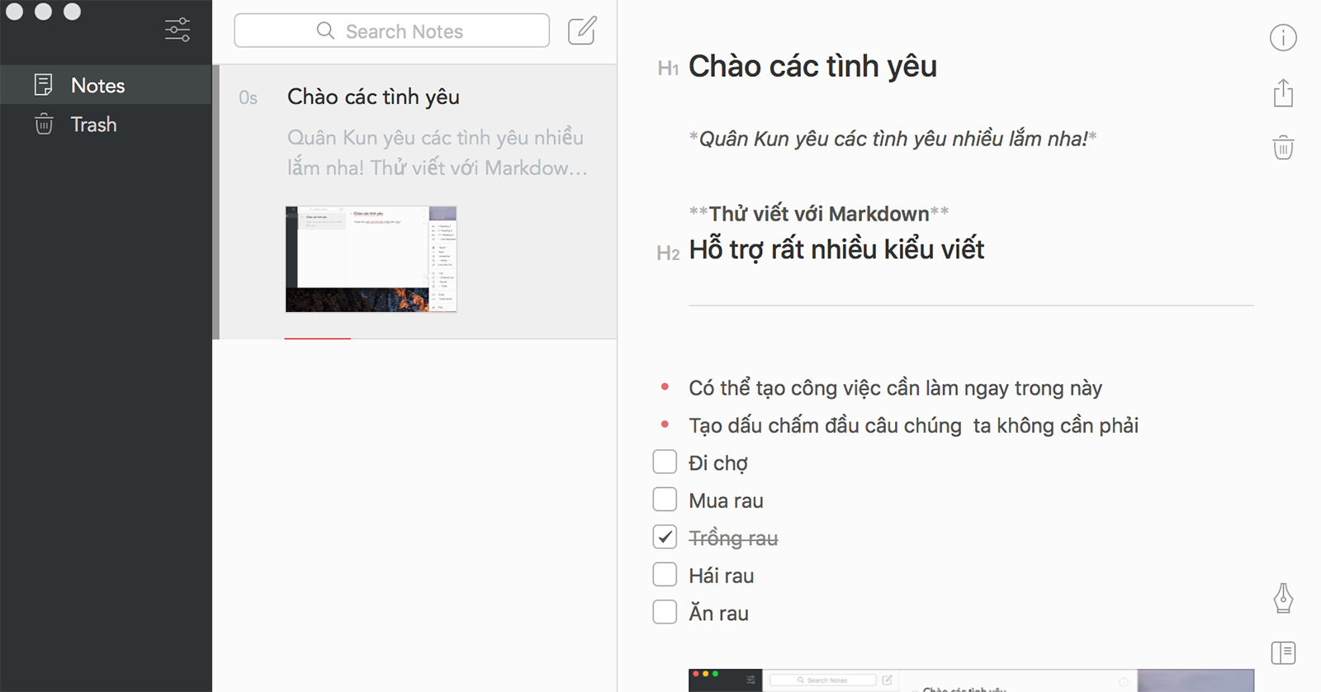Open the note info panel
This screenshot has height=692, width=1321.
[1282, 37]
